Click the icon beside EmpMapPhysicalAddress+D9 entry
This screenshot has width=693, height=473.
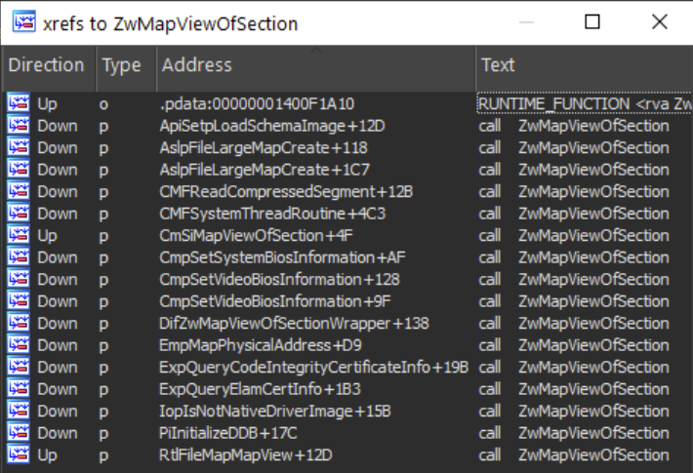(x=18, y=345)
